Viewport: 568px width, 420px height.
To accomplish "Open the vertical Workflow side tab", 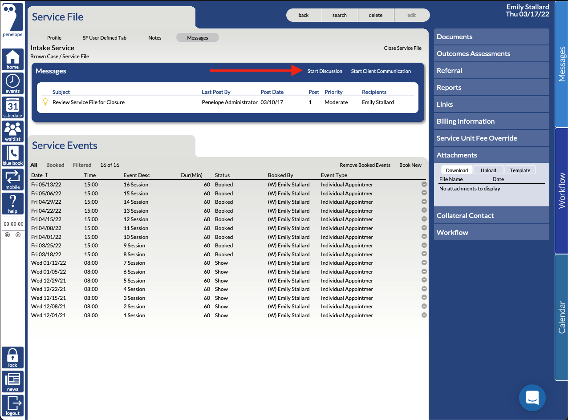I will click(x=561, y=191).
